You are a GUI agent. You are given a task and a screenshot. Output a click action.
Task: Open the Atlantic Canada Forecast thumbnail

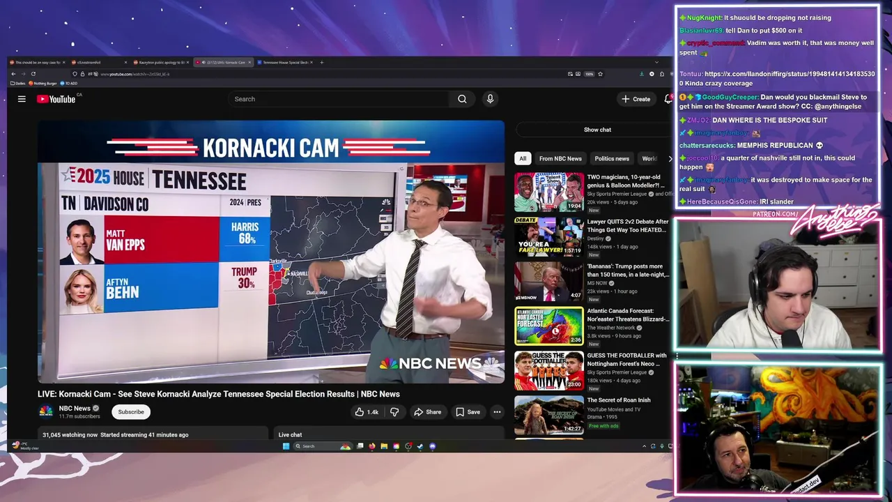click(x=549, y=326)
